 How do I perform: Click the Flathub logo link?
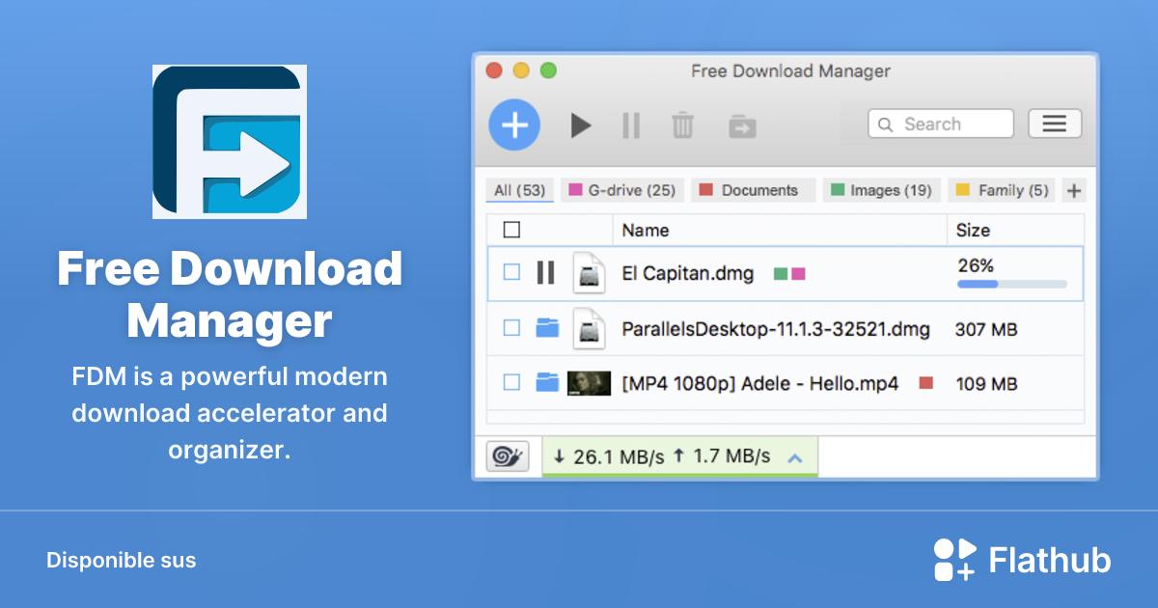coord(1023,560)
